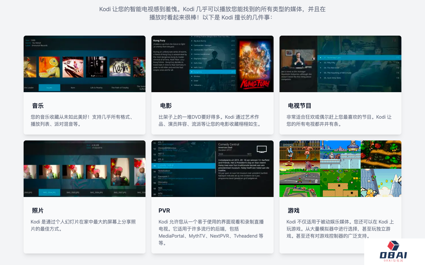The height and width of the screenshot is (265, 425).
Task: Click the TV monitor icon in PVR screenshot
Action: point(261,149)
